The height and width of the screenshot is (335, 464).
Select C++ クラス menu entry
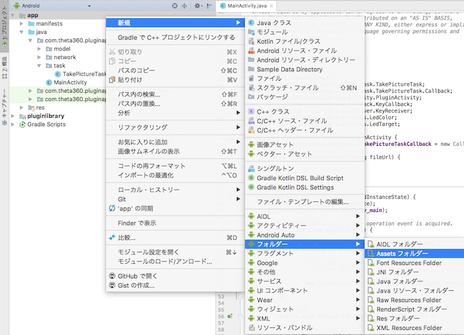coord(272,112)
